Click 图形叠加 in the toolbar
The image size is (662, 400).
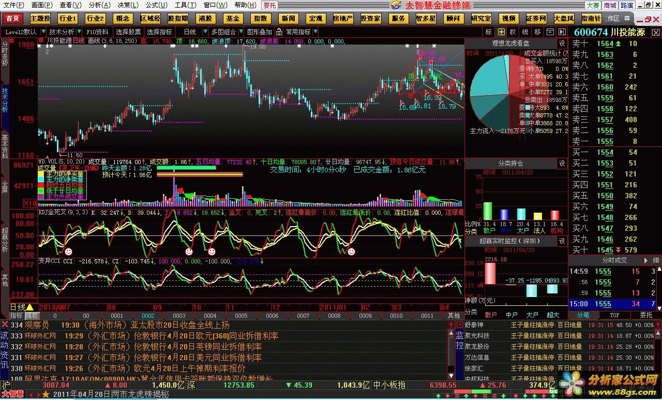(260, 32)
